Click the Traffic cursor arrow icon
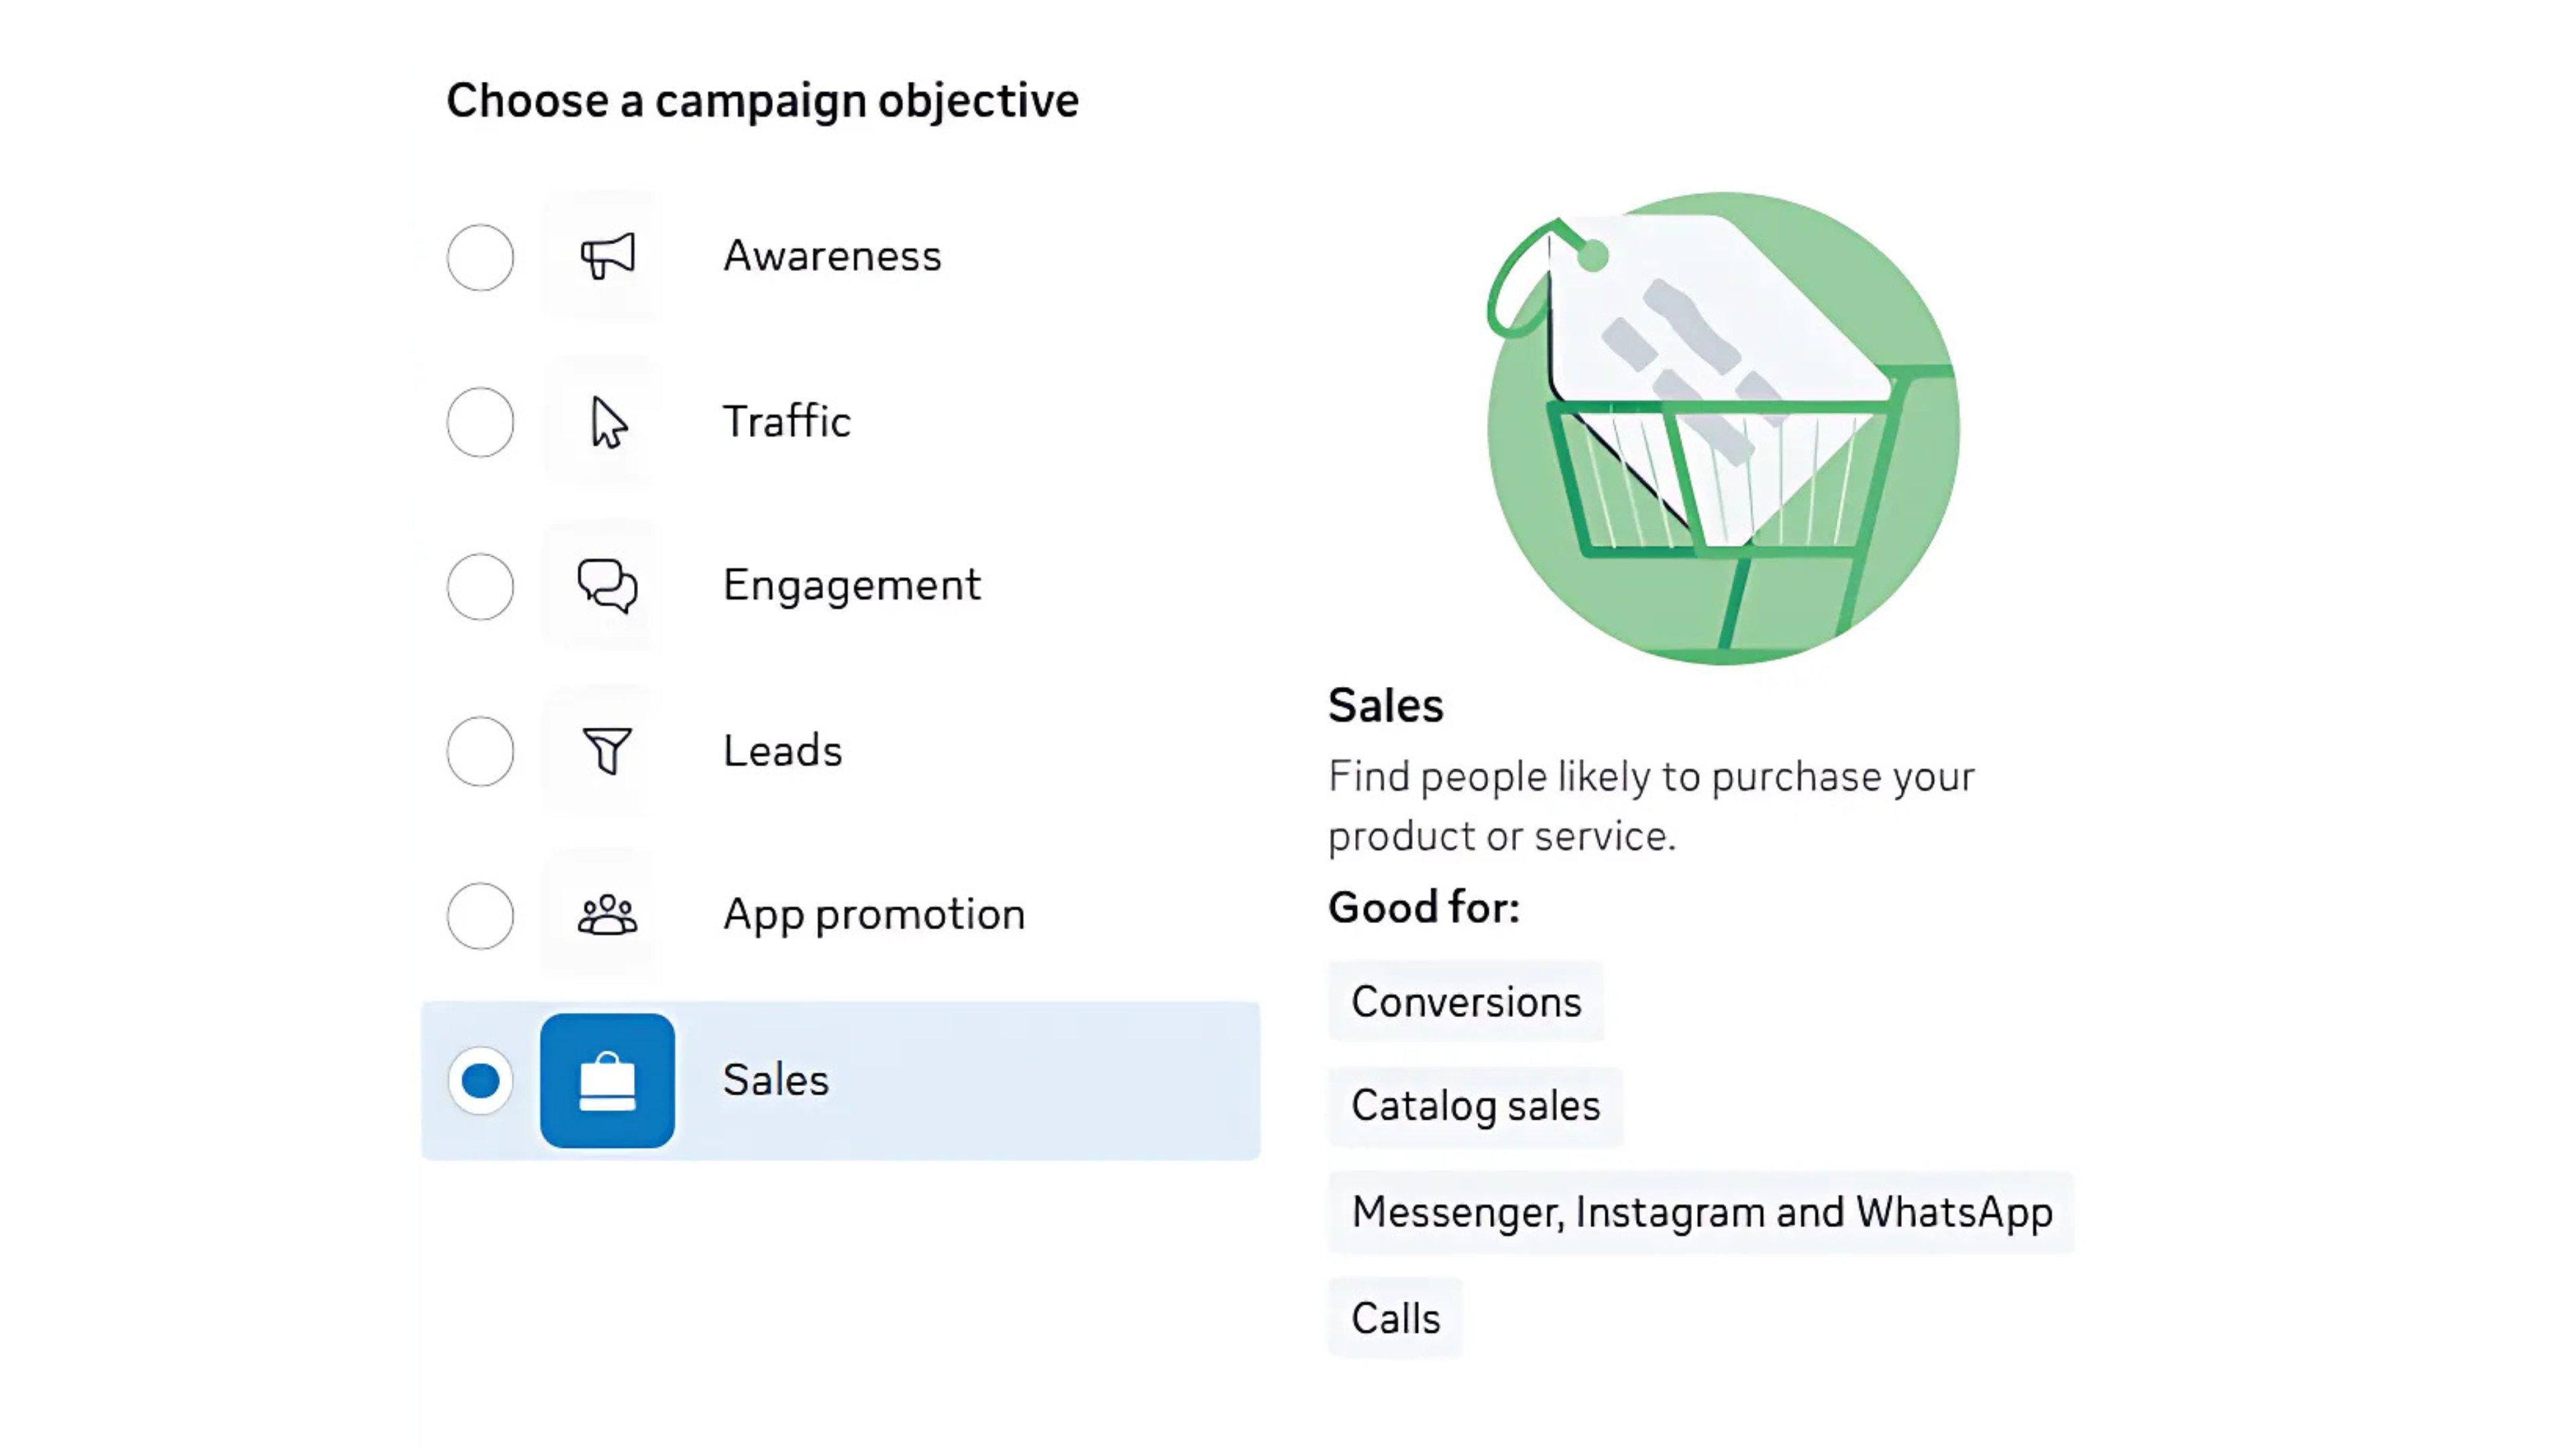 pos(607,422)
